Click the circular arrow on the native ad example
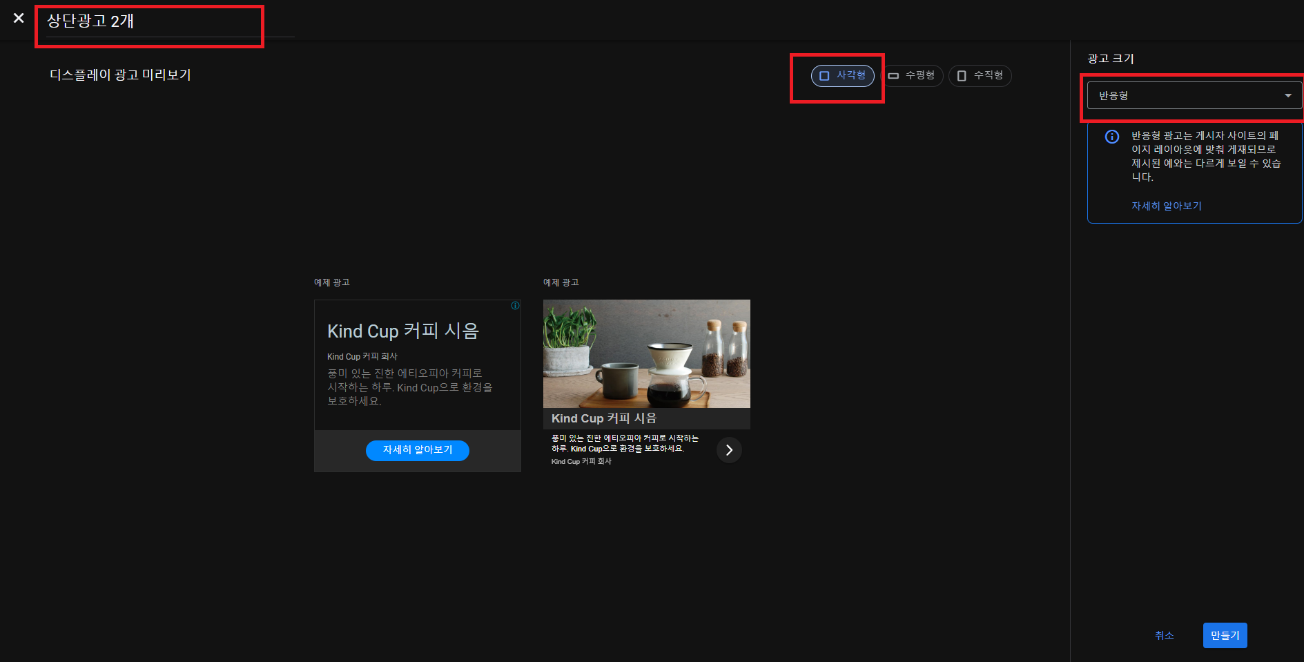 coord(729,450)
